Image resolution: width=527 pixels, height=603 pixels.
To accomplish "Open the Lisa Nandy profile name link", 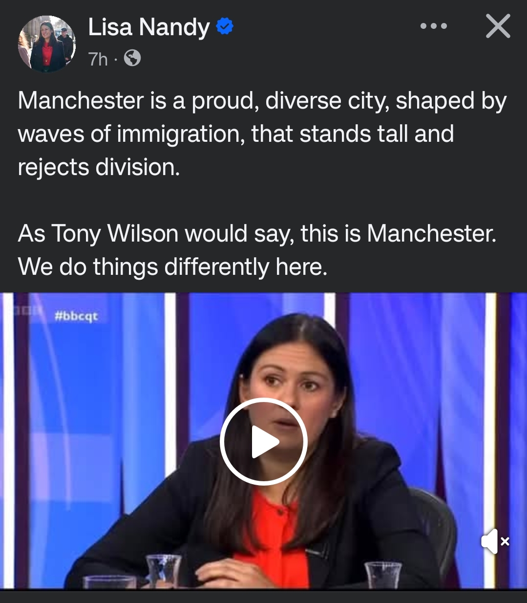I will click(149, 27).
